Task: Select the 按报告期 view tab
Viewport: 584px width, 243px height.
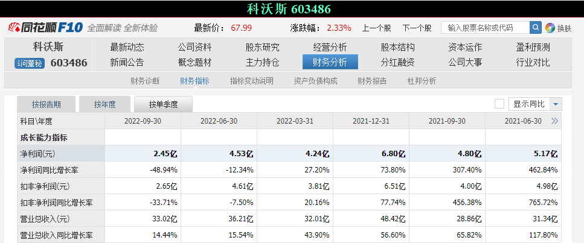Action: click(x=46, y=104)
